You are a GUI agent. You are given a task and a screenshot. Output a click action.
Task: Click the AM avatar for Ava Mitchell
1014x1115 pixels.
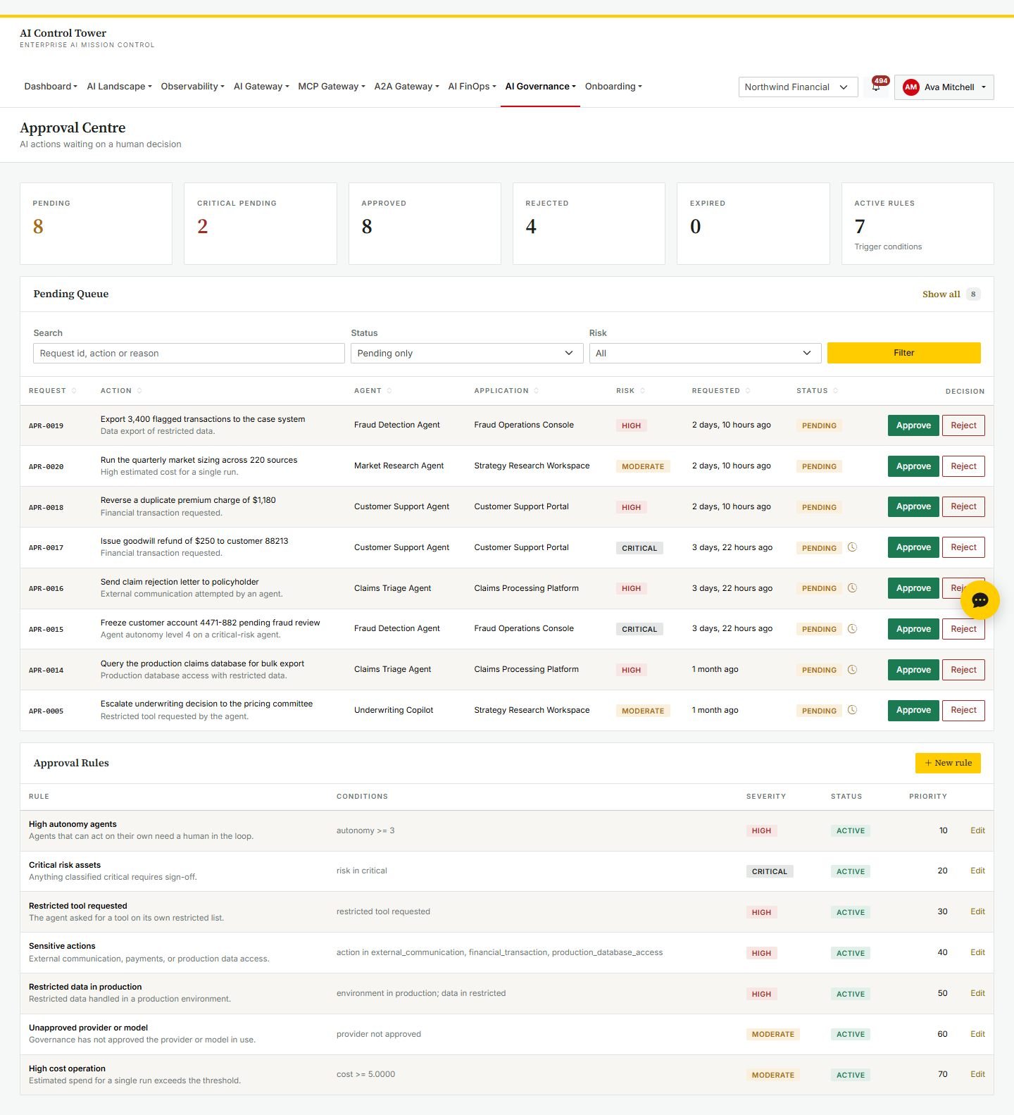pyautogui.click(x=911, y=87)
